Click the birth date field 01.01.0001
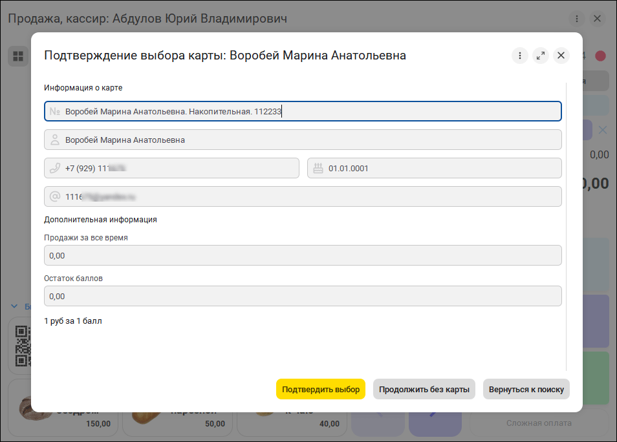The height and width of the screenshot is (442, 617). tap(440, 168)
